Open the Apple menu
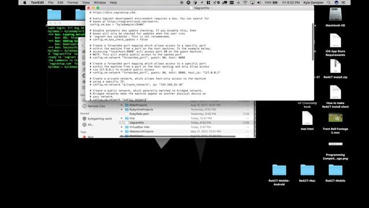 (x=25, y=2)
